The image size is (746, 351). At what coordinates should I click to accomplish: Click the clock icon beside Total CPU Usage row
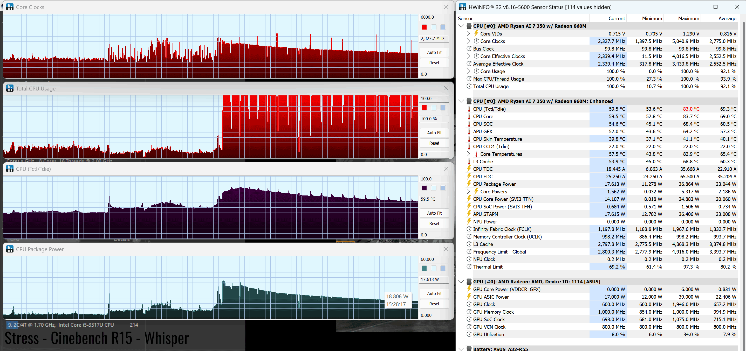pyautogui.click(x=469, y=86)
